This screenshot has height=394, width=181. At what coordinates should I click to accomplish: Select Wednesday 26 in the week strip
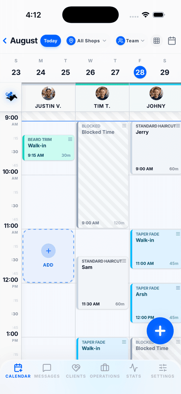[x=90, y=68]
